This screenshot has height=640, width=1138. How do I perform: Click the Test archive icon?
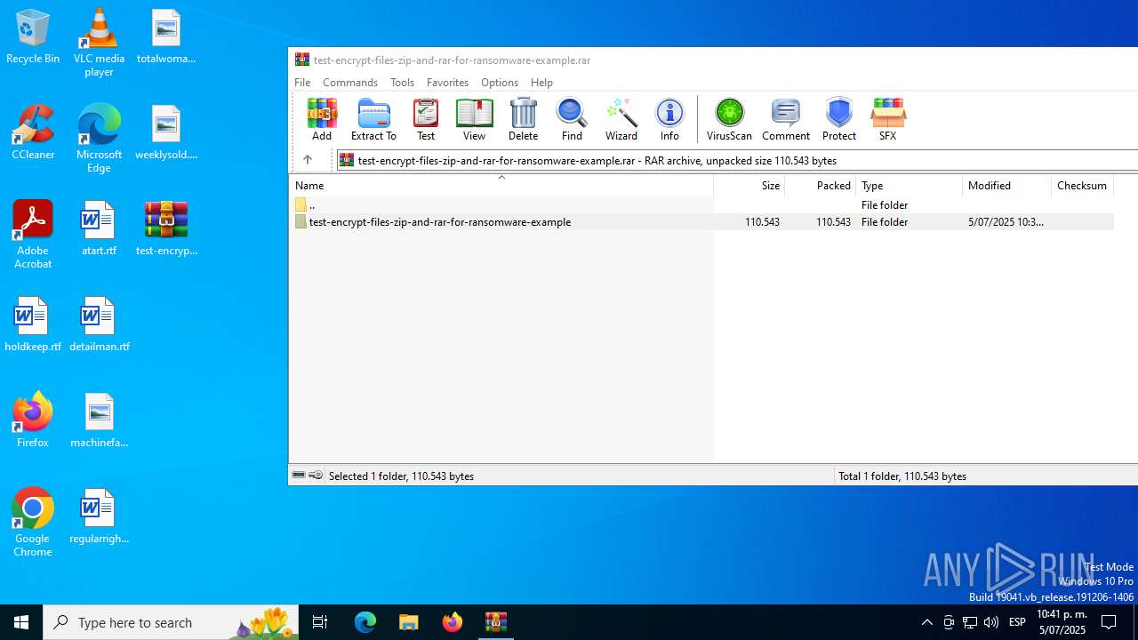426,119
